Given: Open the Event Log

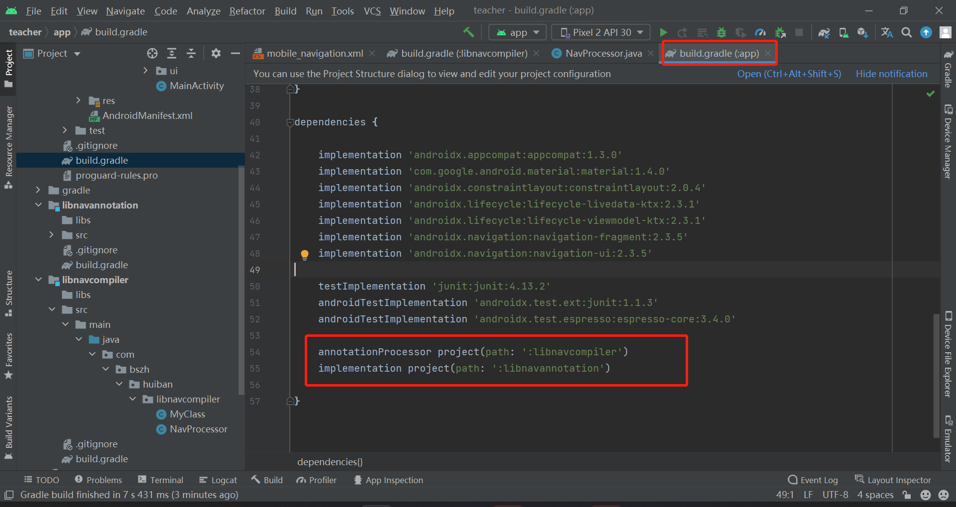Looking at the screenshot, I should click(813, 480).
